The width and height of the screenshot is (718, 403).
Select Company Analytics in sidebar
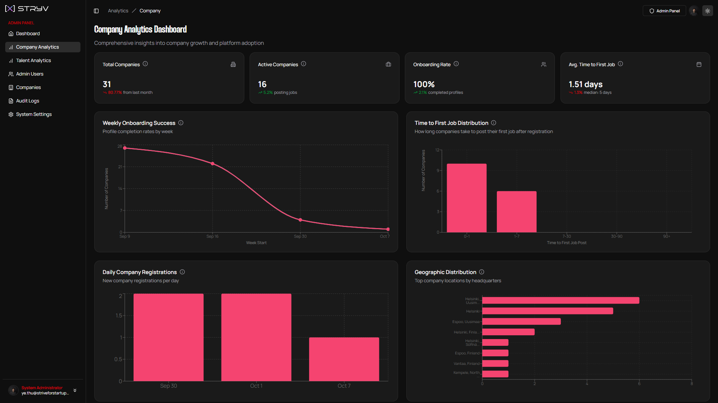pyautogui.click(x=43, y=47)
